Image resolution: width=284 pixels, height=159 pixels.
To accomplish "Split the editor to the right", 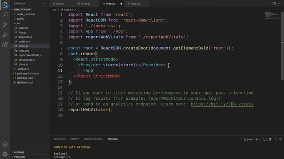I will click(274, 4).
